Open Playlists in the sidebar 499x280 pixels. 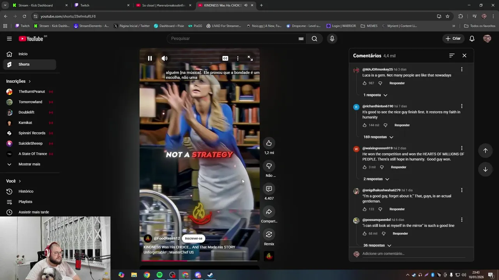pyautogui.click(x=30, y=202)
